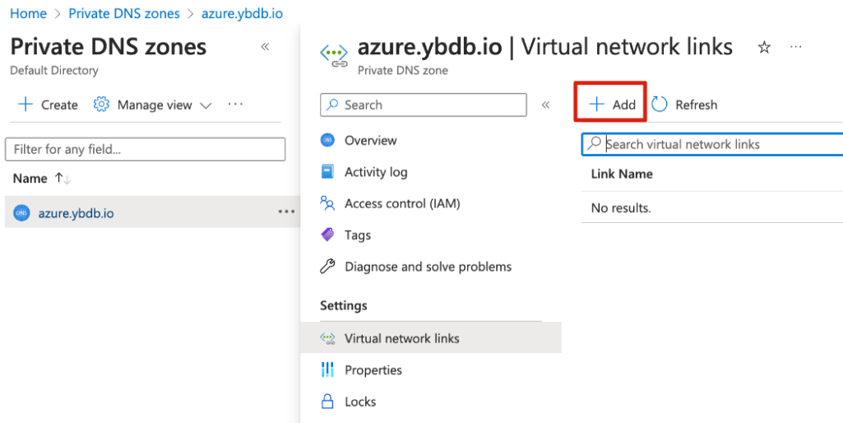843x423 pixels.
Task: Focus the Filter for any field box
Action: coord(145,149)
